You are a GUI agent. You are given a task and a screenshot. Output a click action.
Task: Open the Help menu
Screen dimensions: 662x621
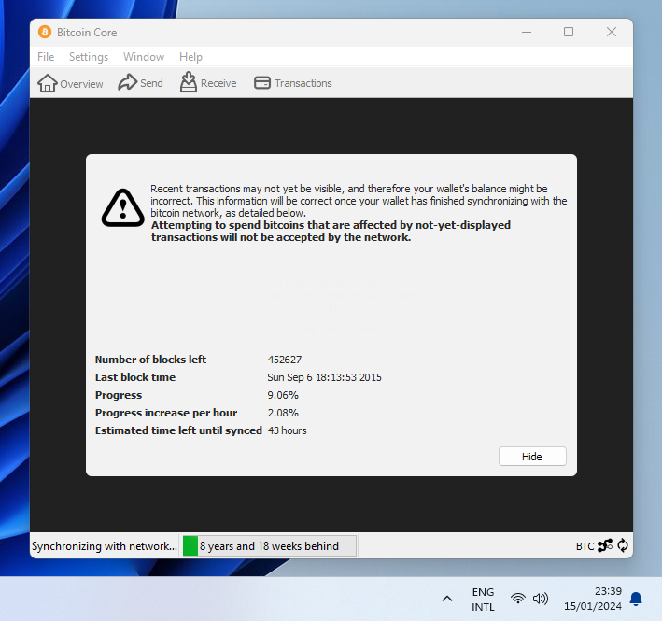[190, 57]
